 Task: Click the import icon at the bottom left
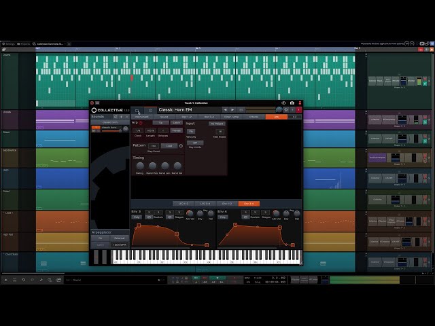[x=6, y=280]
